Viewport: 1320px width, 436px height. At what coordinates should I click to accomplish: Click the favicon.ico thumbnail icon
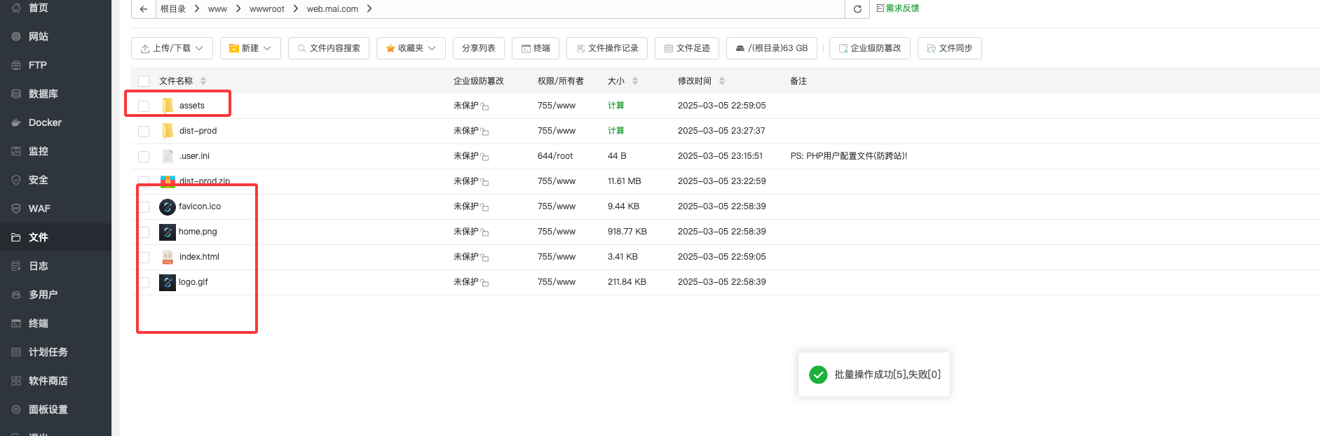[168, 206]
